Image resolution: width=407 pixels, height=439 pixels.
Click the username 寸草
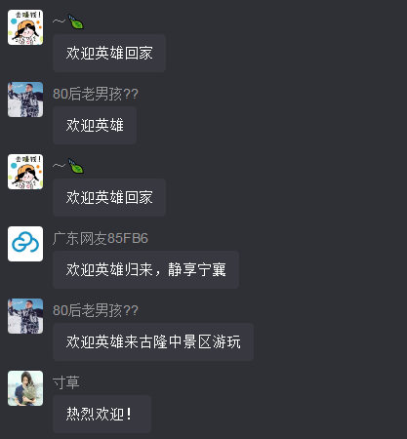[x=66, y=382]
